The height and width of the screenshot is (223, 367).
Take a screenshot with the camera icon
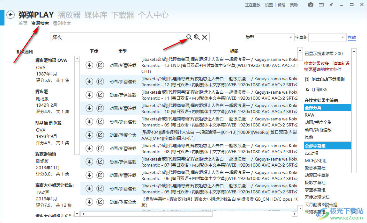pos(311,5)
